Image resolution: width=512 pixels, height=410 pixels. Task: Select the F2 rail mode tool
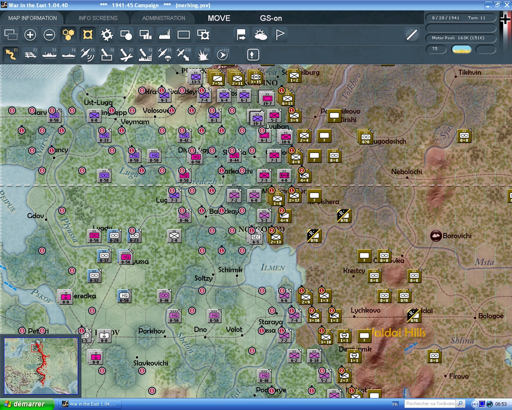[30, 54]
